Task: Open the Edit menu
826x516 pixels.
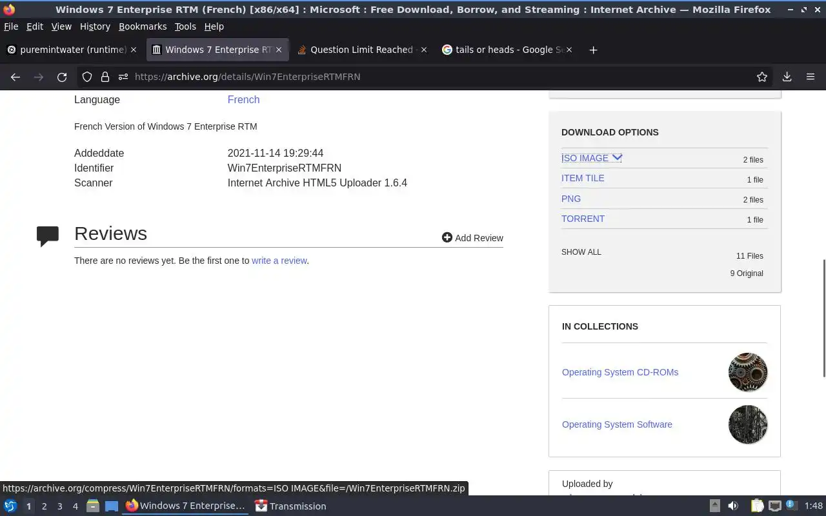Action: click(35, 26)
